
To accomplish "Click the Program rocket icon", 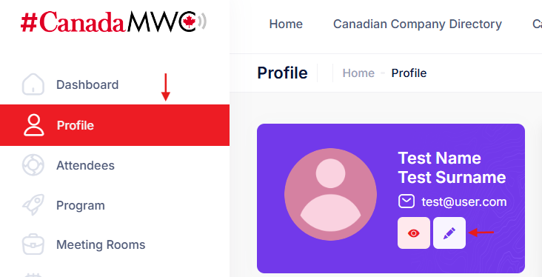I will [33, 205].
